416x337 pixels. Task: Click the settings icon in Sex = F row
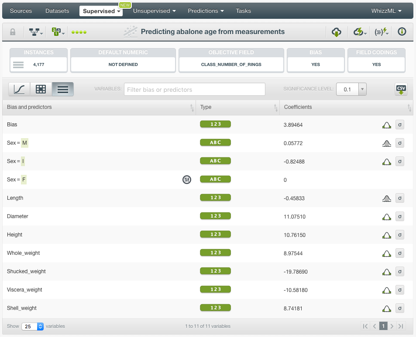click(187, 180)
